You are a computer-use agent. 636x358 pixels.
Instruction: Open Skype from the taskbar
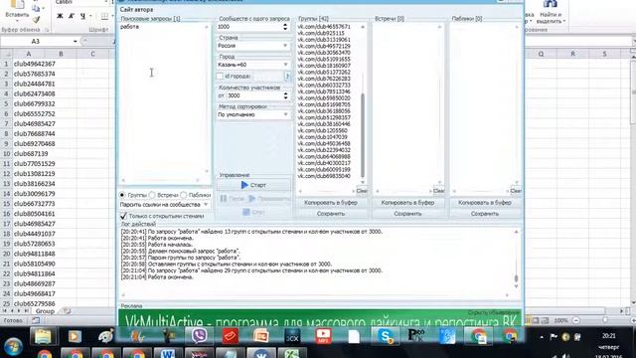click(x=386, y=336)
